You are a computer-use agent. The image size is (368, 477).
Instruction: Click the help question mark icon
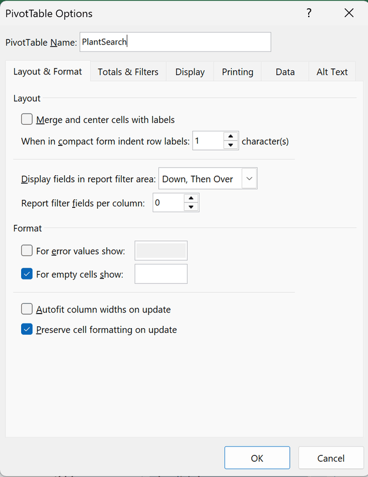pyautogui.click(x=309, y=13)
